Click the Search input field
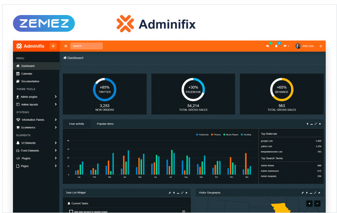 (86, 46)
